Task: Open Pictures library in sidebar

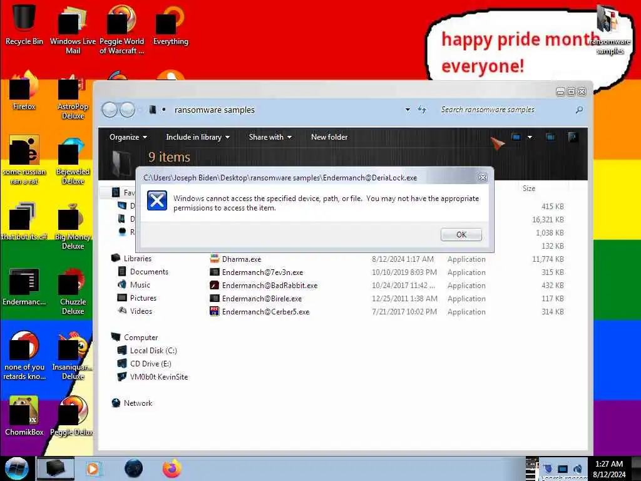Action: [x=137, y=297]
